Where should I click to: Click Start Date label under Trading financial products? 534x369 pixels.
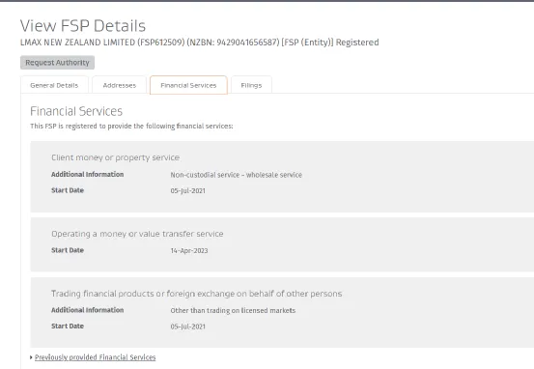(x=68, y=326)
